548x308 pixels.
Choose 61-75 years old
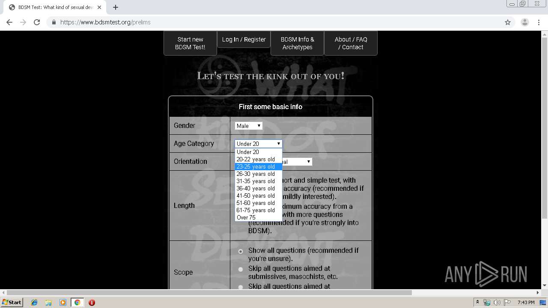pos(259,210)
